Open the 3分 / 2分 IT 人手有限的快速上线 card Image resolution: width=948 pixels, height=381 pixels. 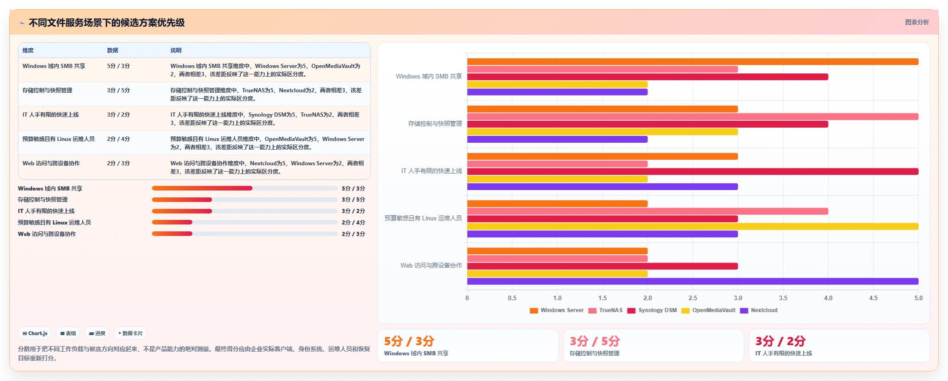click(839, 346)
